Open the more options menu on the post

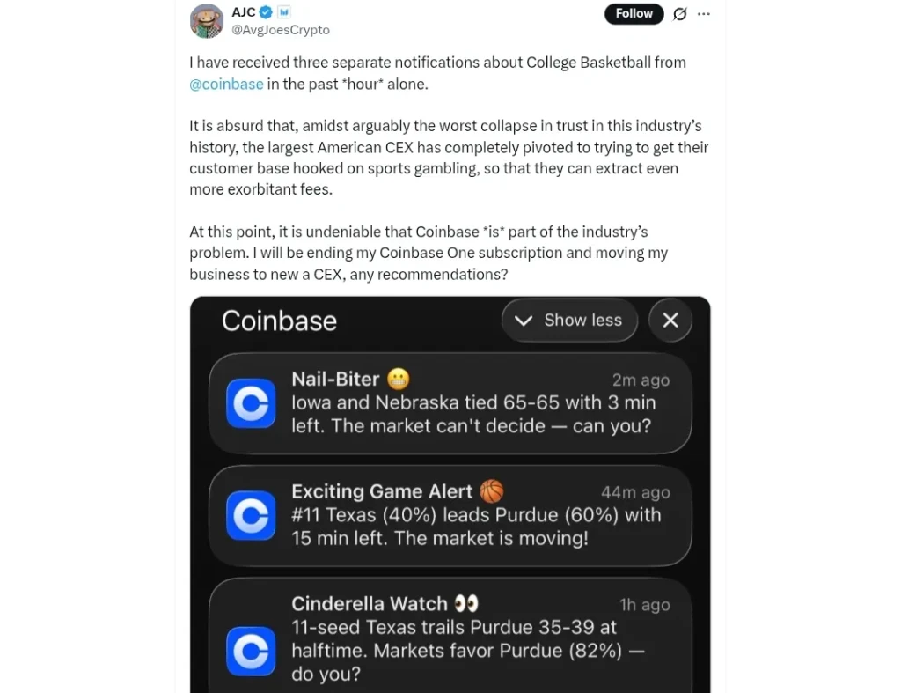703,14
